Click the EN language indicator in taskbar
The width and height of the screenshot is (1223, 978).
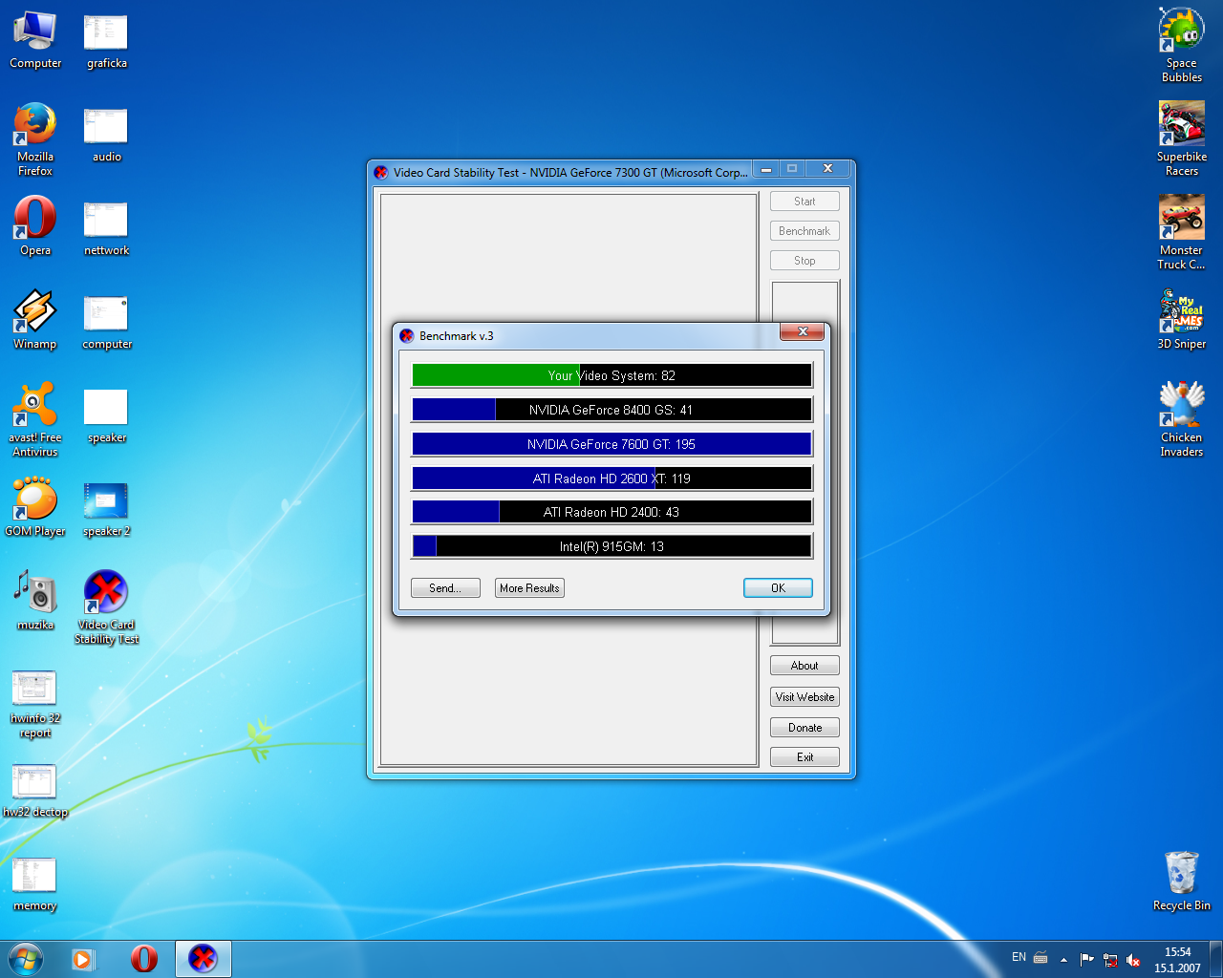(x=1019, y=957)
